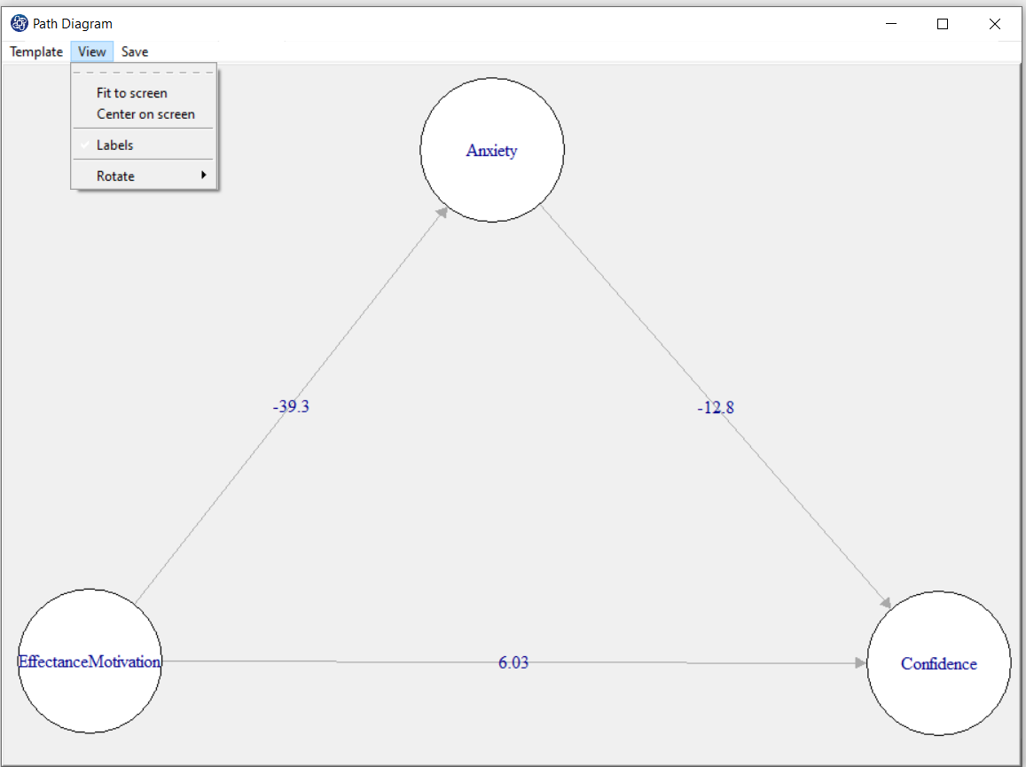Open the Save menu
This screenshot has width=1026, height=767.
(x=135, y=51)
